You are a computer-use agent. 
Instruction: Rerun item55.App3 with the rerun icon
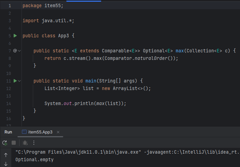5,143
